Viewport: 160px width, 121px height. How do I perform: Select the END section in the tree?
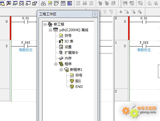[79, 87]
